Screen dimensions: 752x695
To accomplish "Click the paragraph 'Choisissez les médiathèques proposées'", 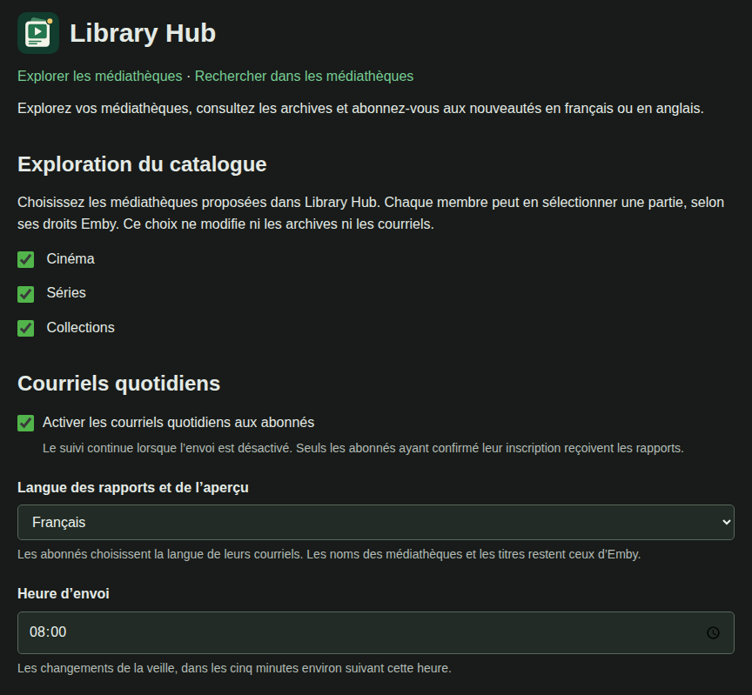I will [x=371, y=213].
